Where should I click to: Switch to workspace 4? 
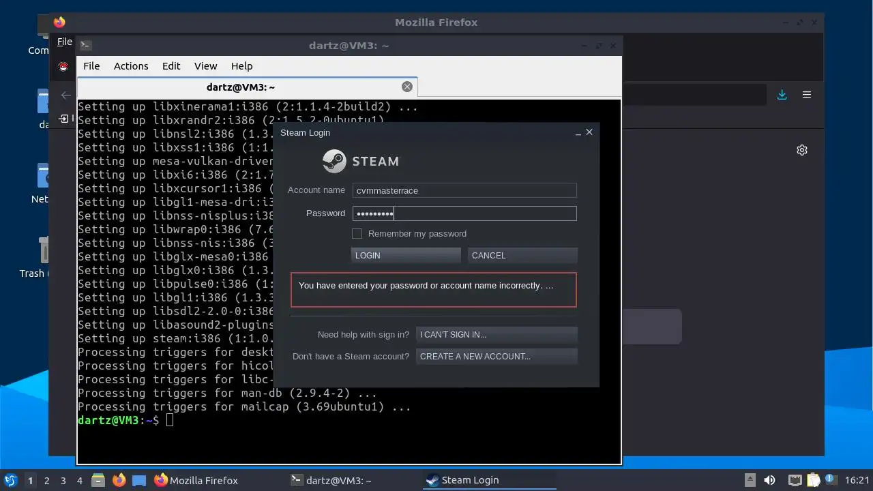(x=79, y=480)
